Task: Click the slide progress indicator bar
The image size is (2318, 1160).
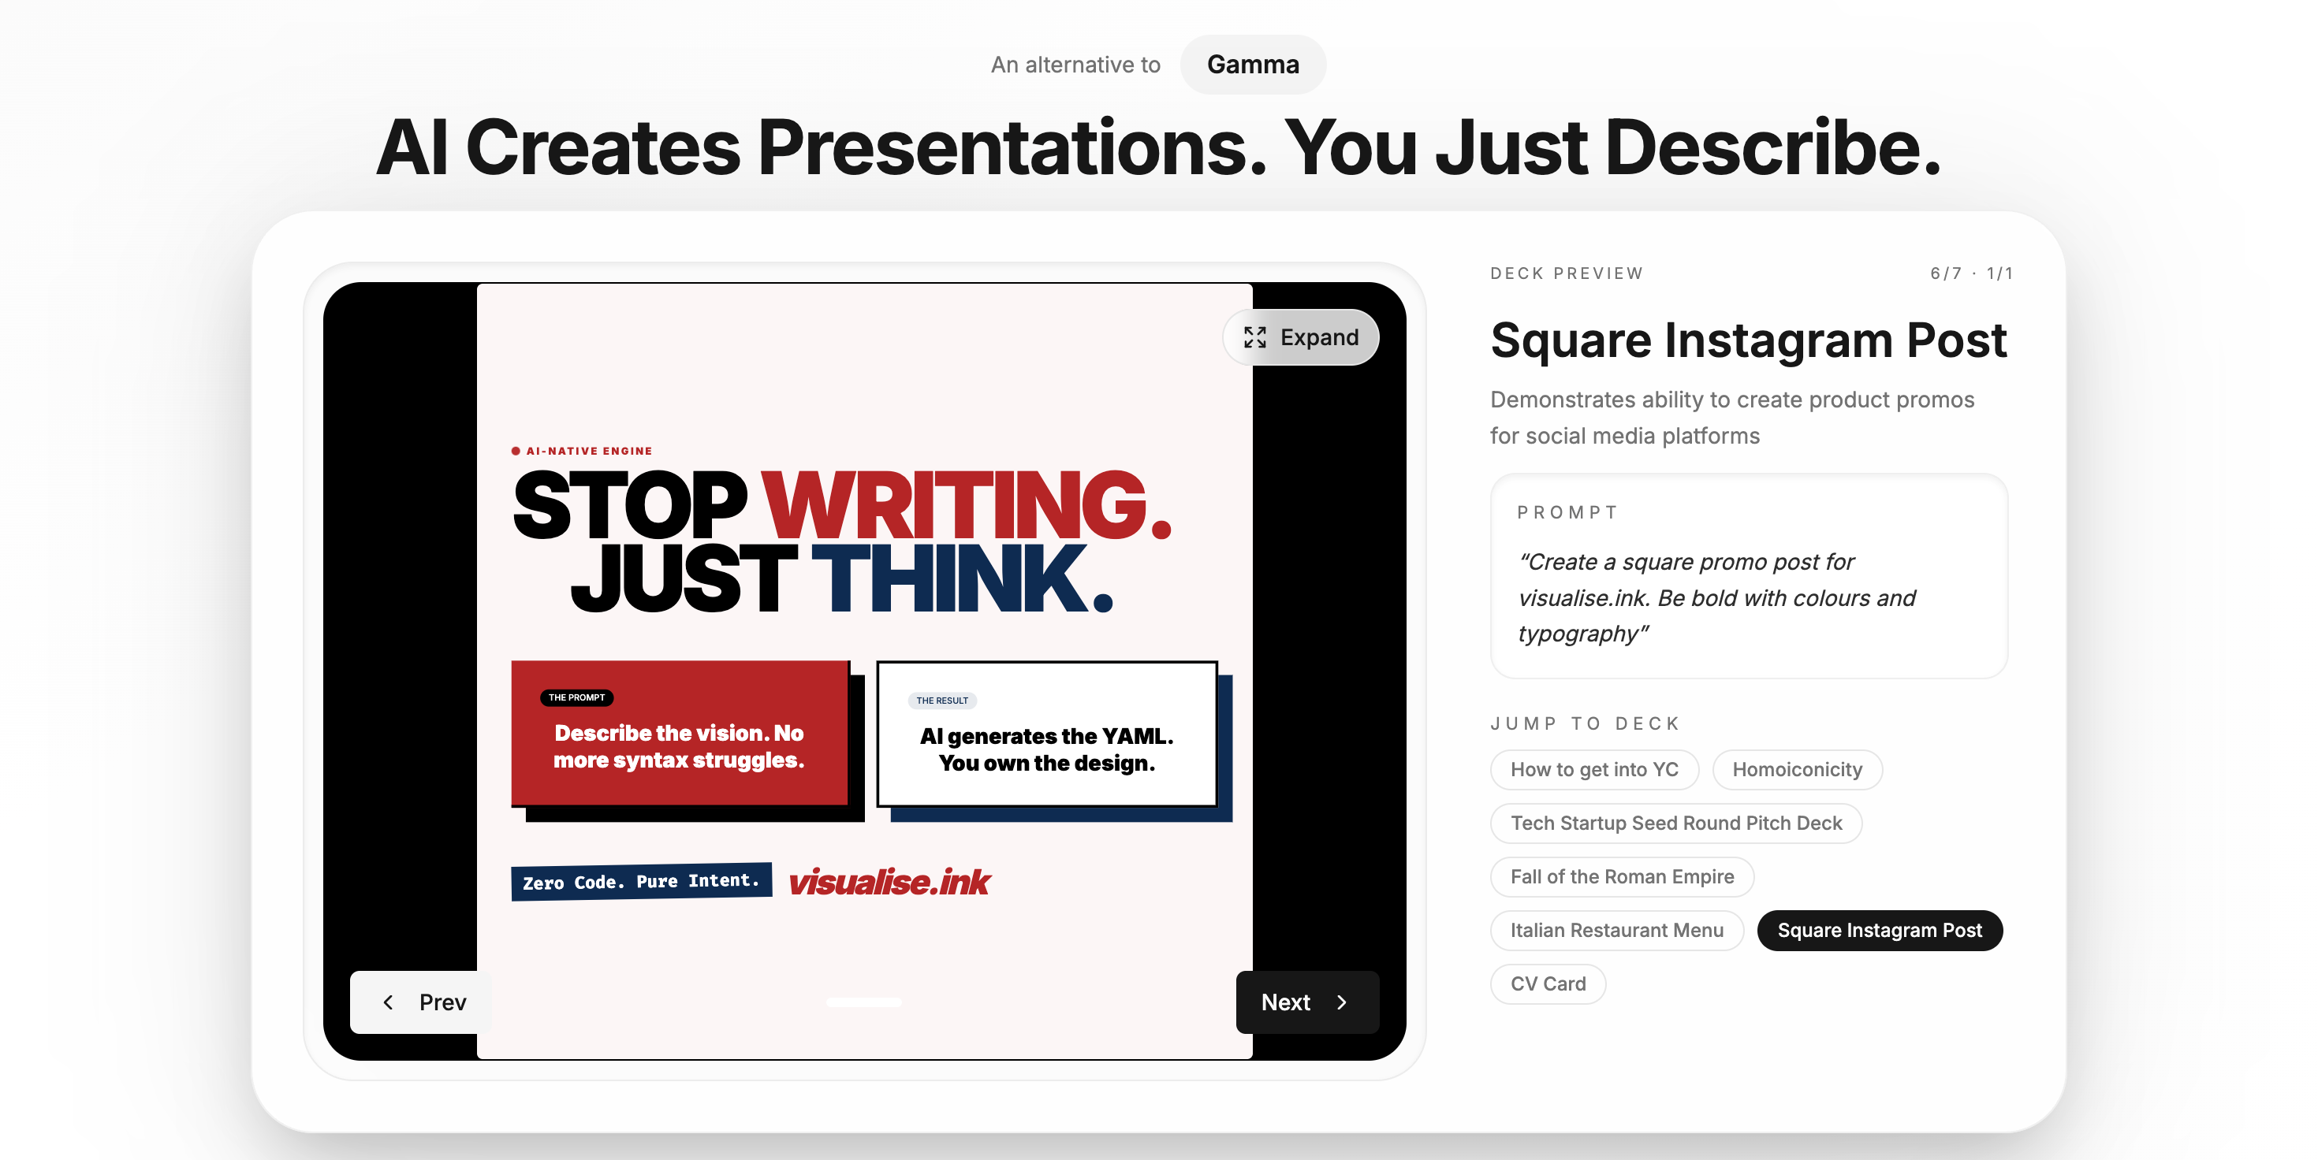Action: [x=863, y=1002]
